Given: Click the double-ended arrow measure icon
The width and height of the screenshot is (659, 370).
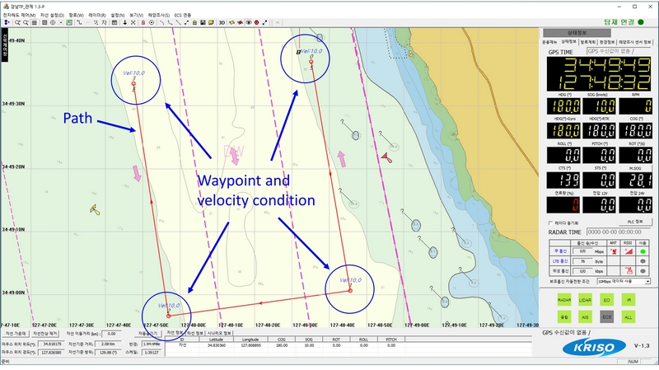Looking at the screenshot, I should click(x=264, y=23).
